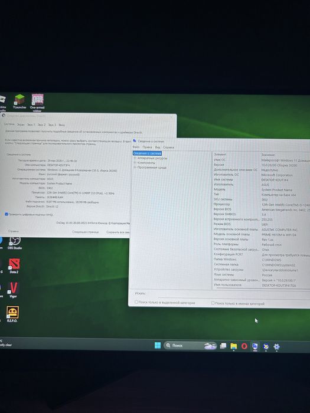Click the Справка button in DxDiag
This screenshot has height=413, width=310.
coord(13,231)
